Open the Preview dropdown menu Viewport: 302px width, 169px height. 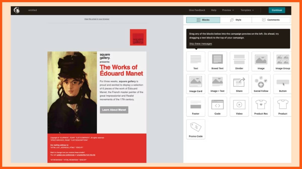[x=228, y=10]
